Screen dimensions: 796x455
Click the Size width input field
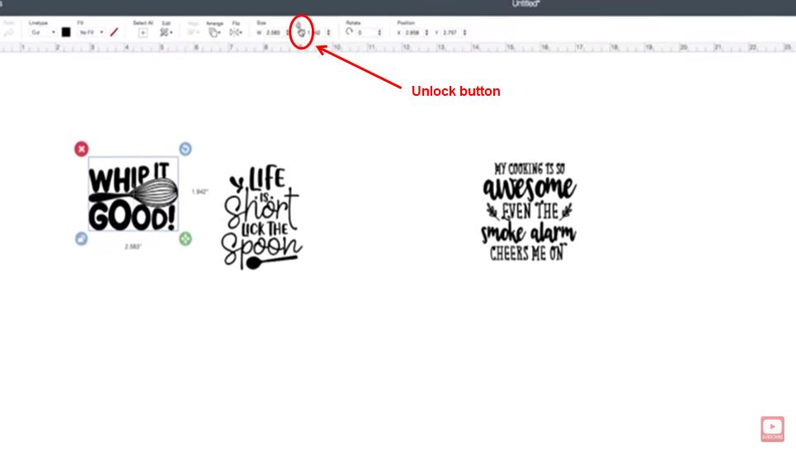tap(274, 32)
